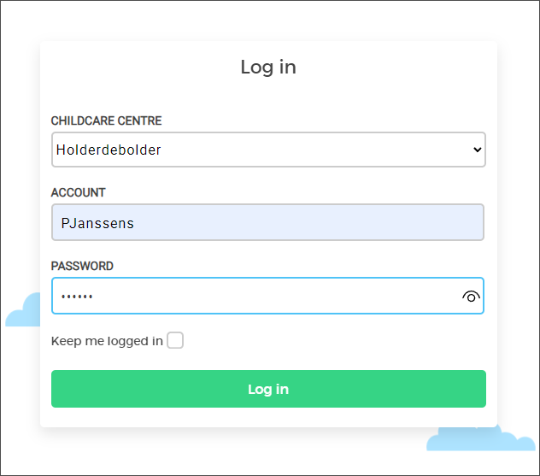
Task: Reveal the password with the eye icon
Action: pos(471,297)
